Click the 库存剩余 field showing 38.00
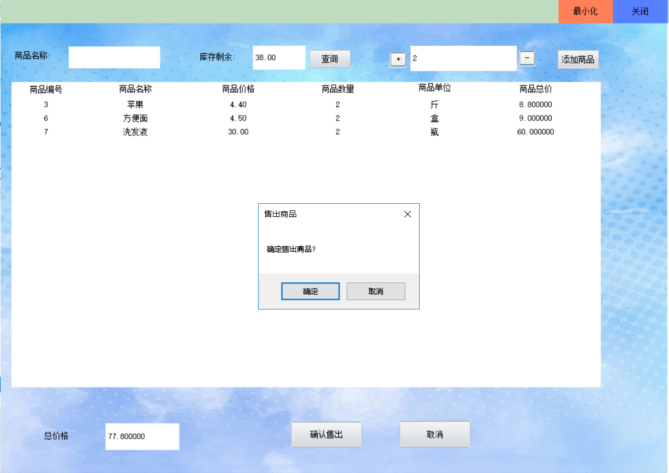 coord(278,57)
